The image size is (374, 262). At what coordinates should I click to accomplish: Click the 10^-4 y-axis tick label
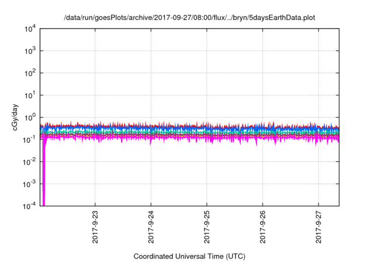29,206
